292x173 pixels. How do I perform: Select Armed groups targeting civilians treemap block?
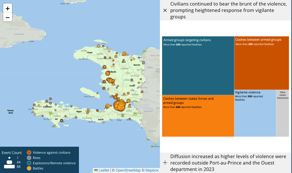(x=198, y=66)
